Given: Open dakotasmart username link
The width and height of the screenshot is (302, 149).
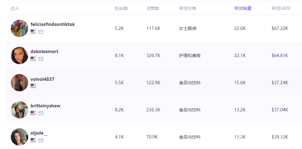Looking at the screenshot, I should [x=44, y=52].
